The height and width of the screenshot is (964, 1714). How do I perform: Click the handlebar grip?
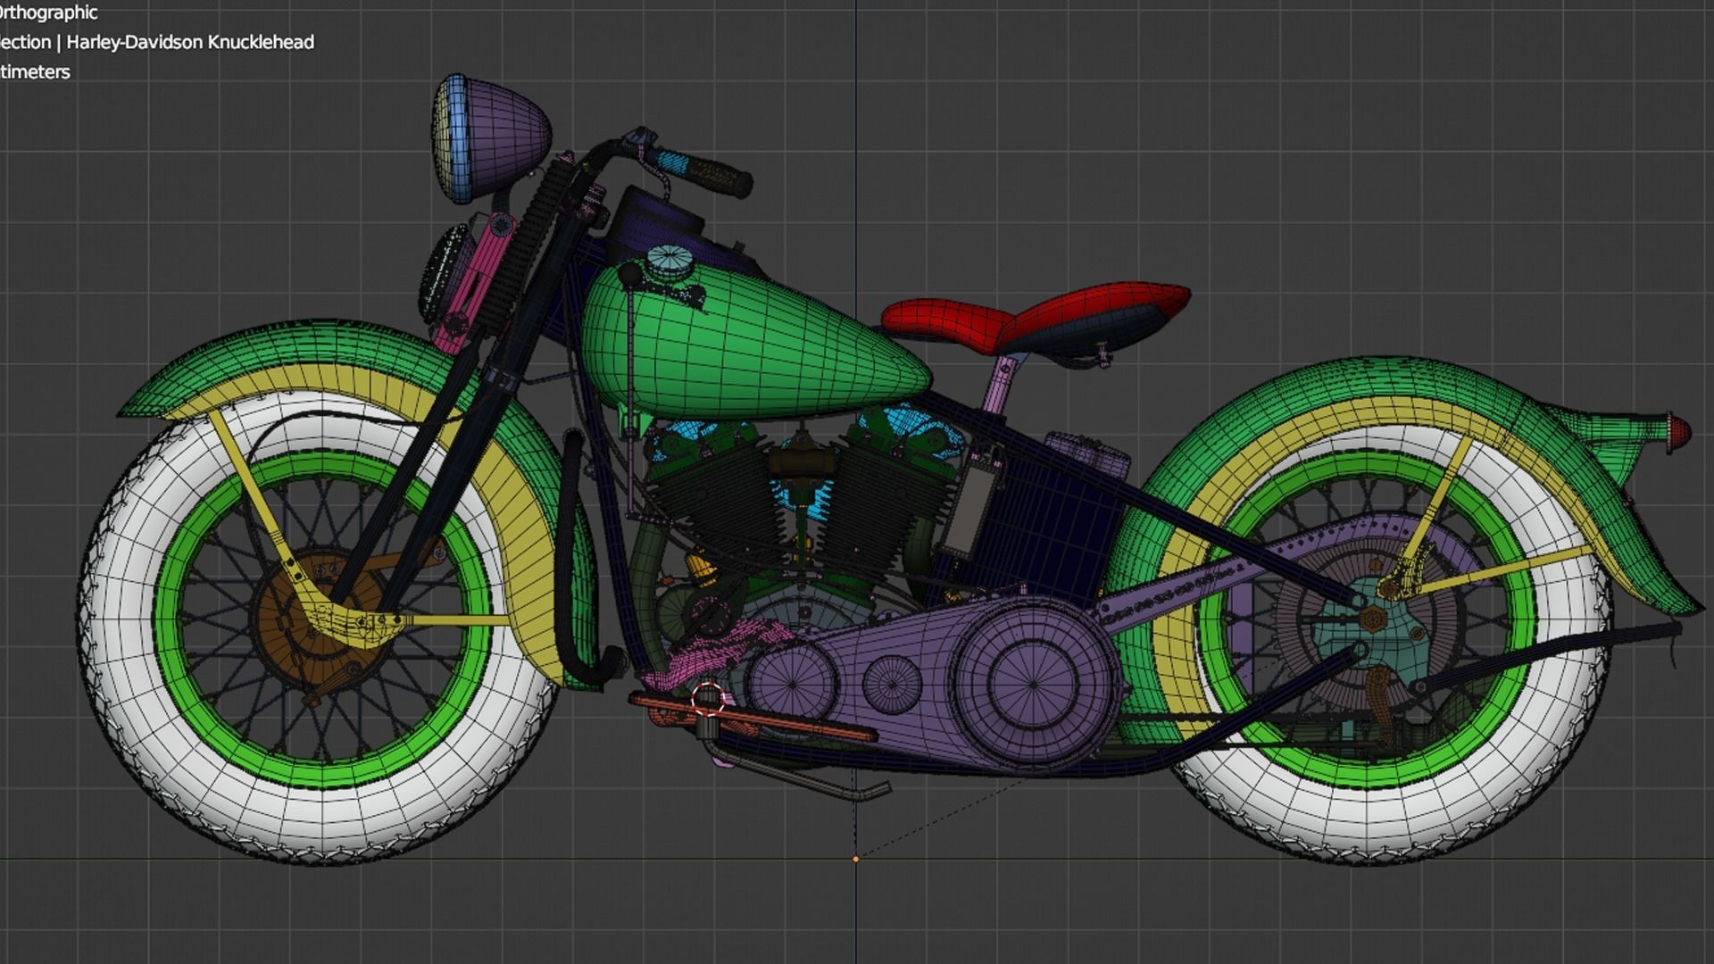(714, 174)
